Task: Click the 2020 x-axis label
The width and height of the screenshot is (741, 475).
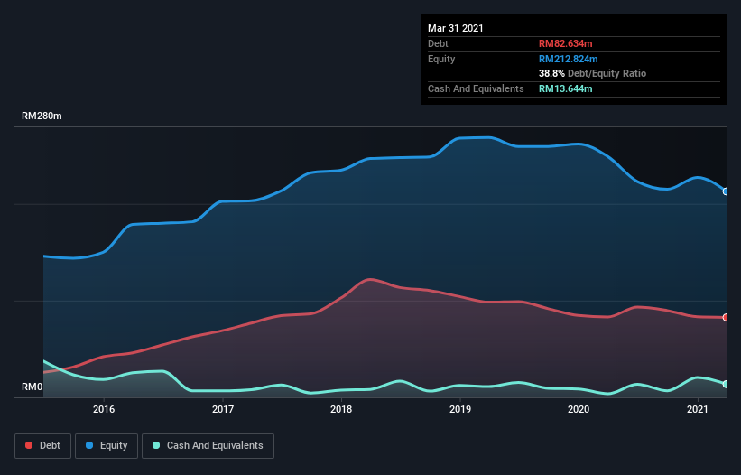Action: tap(579, 409)
